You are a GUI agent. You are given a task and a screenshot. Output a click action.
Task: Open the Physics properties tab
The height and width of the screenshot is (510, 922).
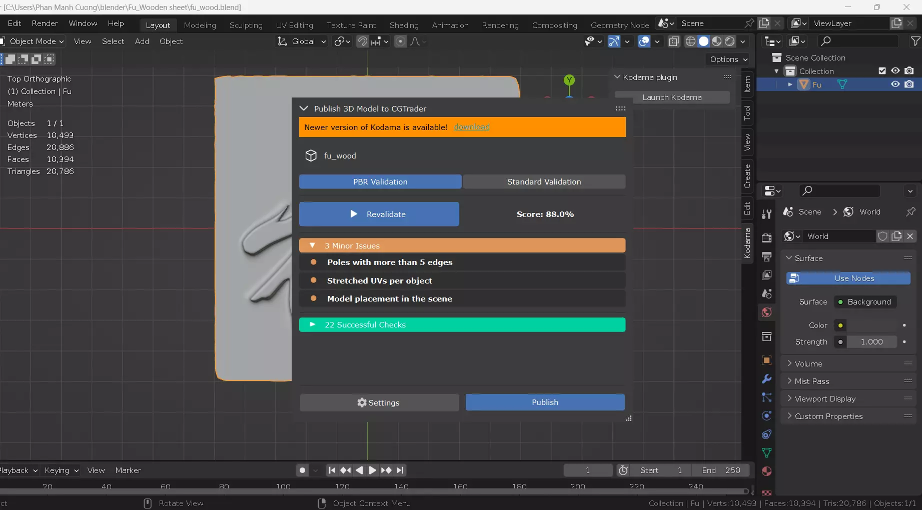tap(766, 415)
